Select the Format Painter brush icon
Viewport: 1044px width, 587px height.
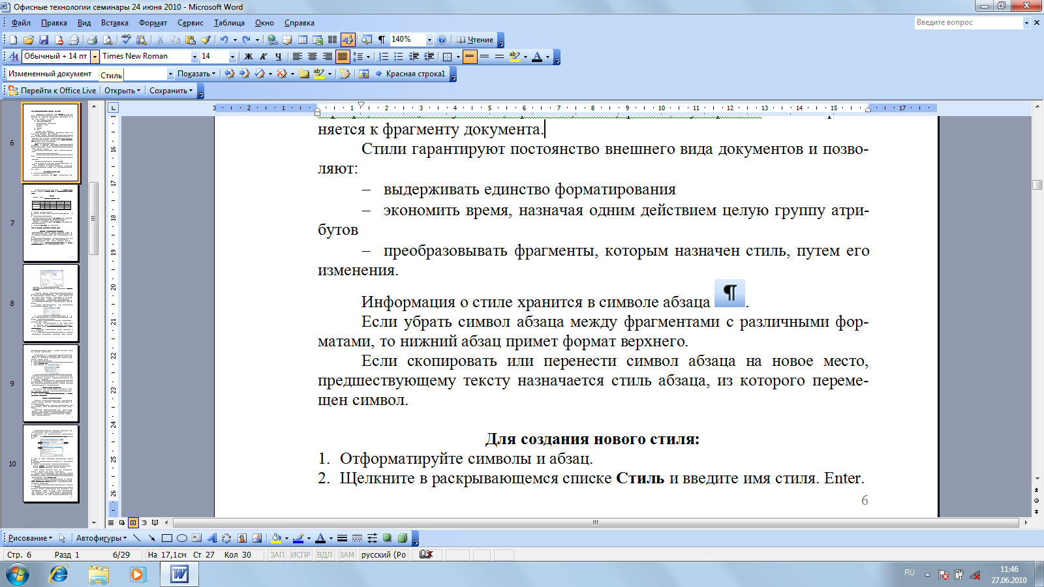tap(206, 40)
